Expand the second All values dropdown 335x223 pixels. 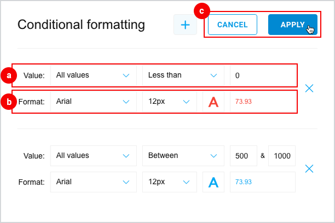(94, 156)
